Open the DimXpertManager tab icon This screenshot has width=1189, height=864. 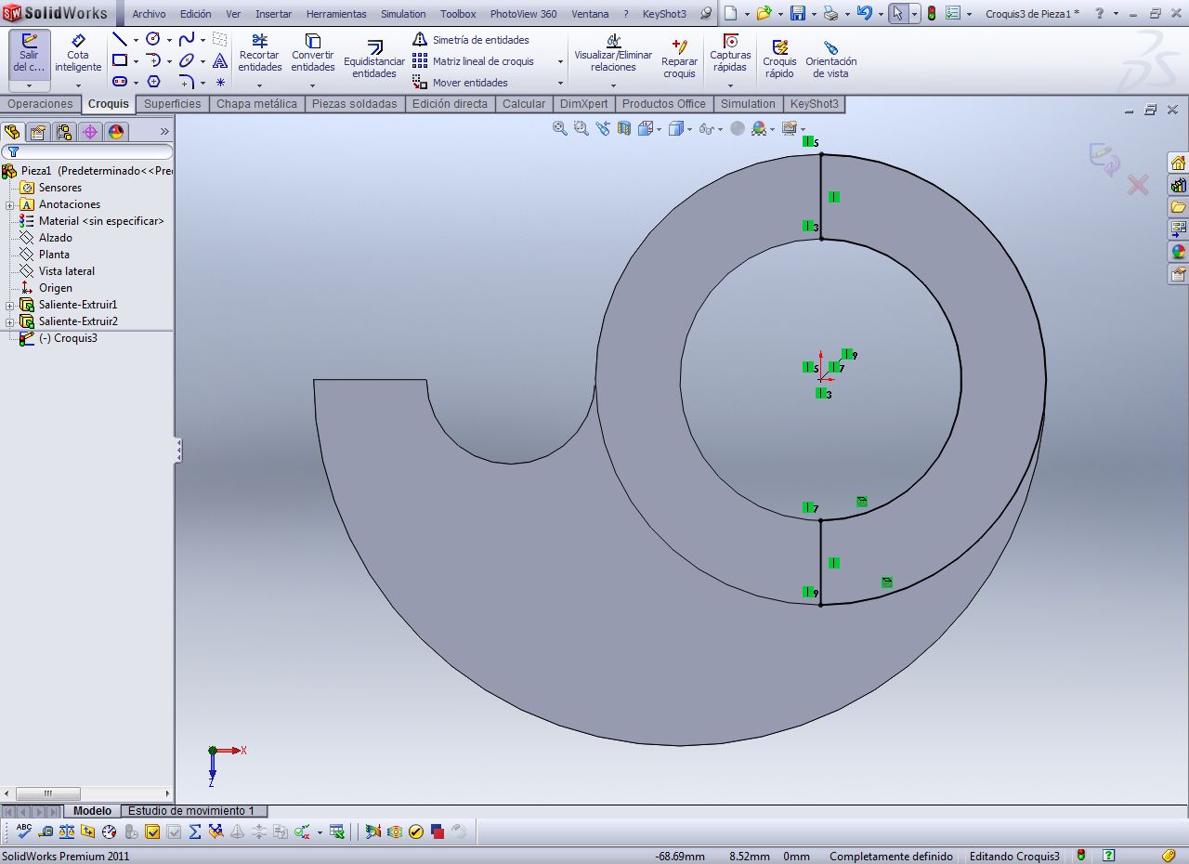pos(90,132)
